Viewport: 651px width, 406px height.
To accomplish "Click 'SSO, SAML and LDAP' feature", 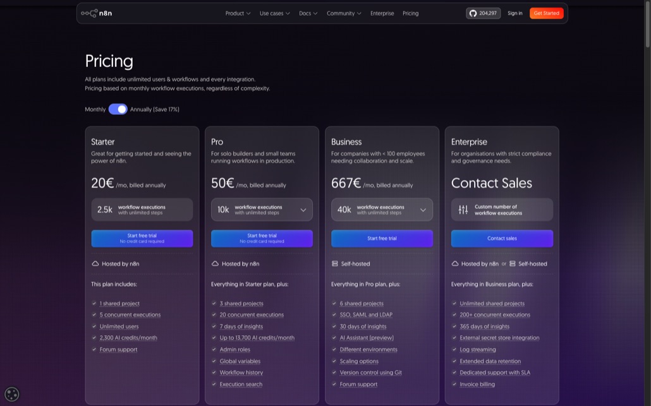I will coord(366,315).
